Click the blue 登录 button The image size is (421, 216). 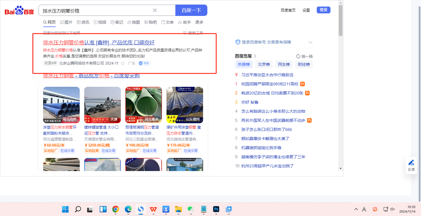[x=323, y=10]
